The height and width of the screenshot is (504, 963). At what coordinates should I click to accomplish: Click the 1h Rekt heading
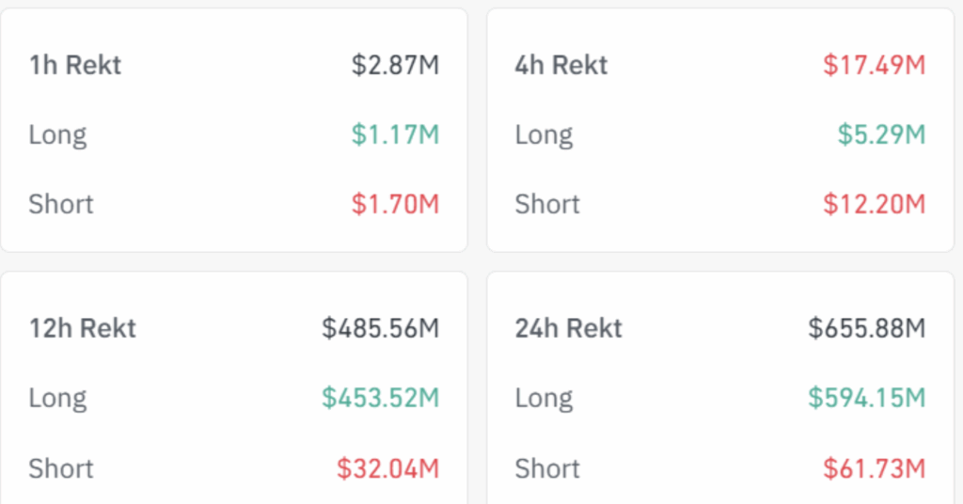point(75,66)
